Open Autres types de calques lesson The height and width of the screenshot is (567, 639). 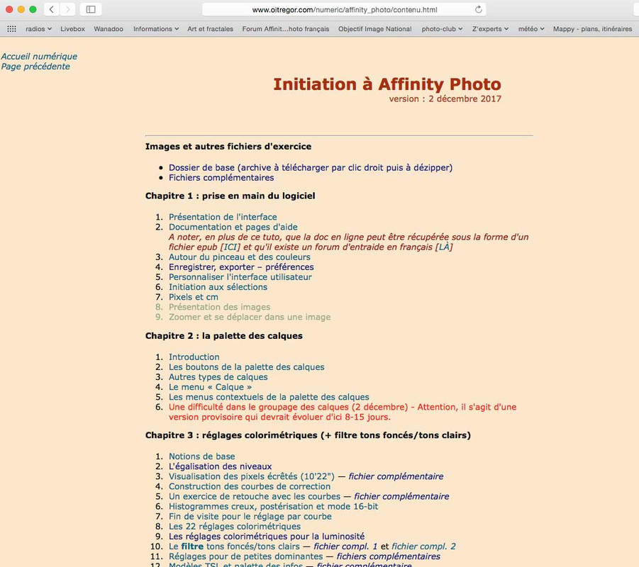coord(218,377)
